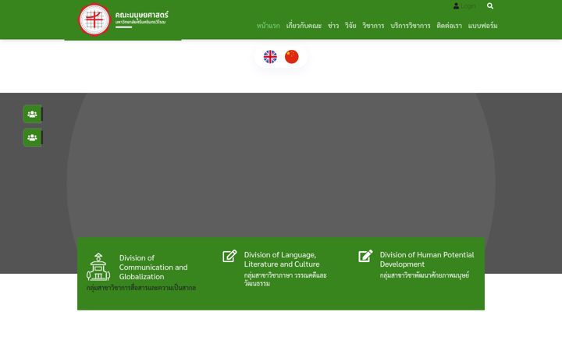Open the search magnifier icon
This screenshot has width=562, height=351.
(x=490, y=6)
